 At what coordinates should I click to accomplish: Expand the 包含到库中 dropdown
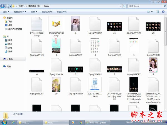(20, 12)
